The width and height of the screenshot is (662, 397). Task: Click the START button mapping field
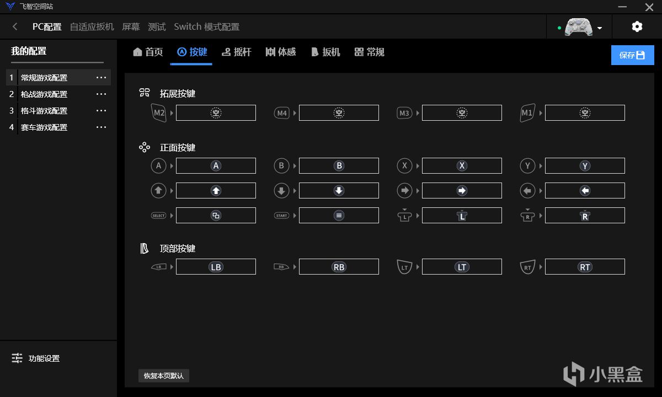339,216
